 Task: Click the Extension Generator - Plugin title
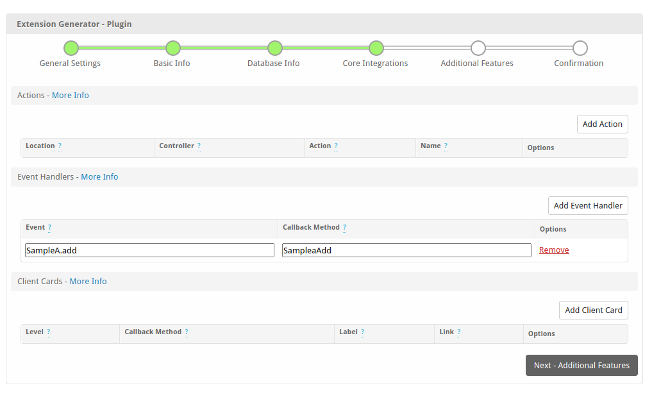[74, 24]
